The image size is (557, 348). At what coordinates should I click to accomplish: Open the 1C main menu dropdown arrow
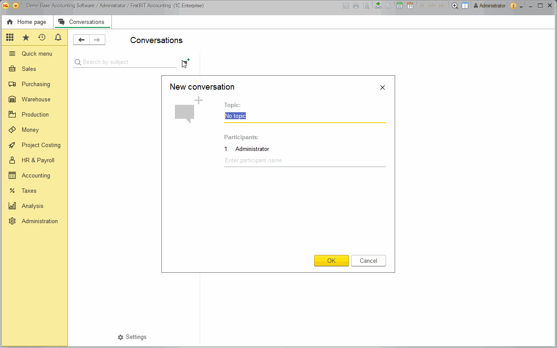click(16, 6)
